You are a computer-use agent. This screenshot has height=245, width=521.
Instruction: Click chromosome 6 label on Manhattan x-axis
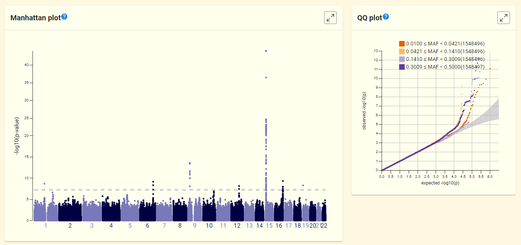click(x=148, y=225)
